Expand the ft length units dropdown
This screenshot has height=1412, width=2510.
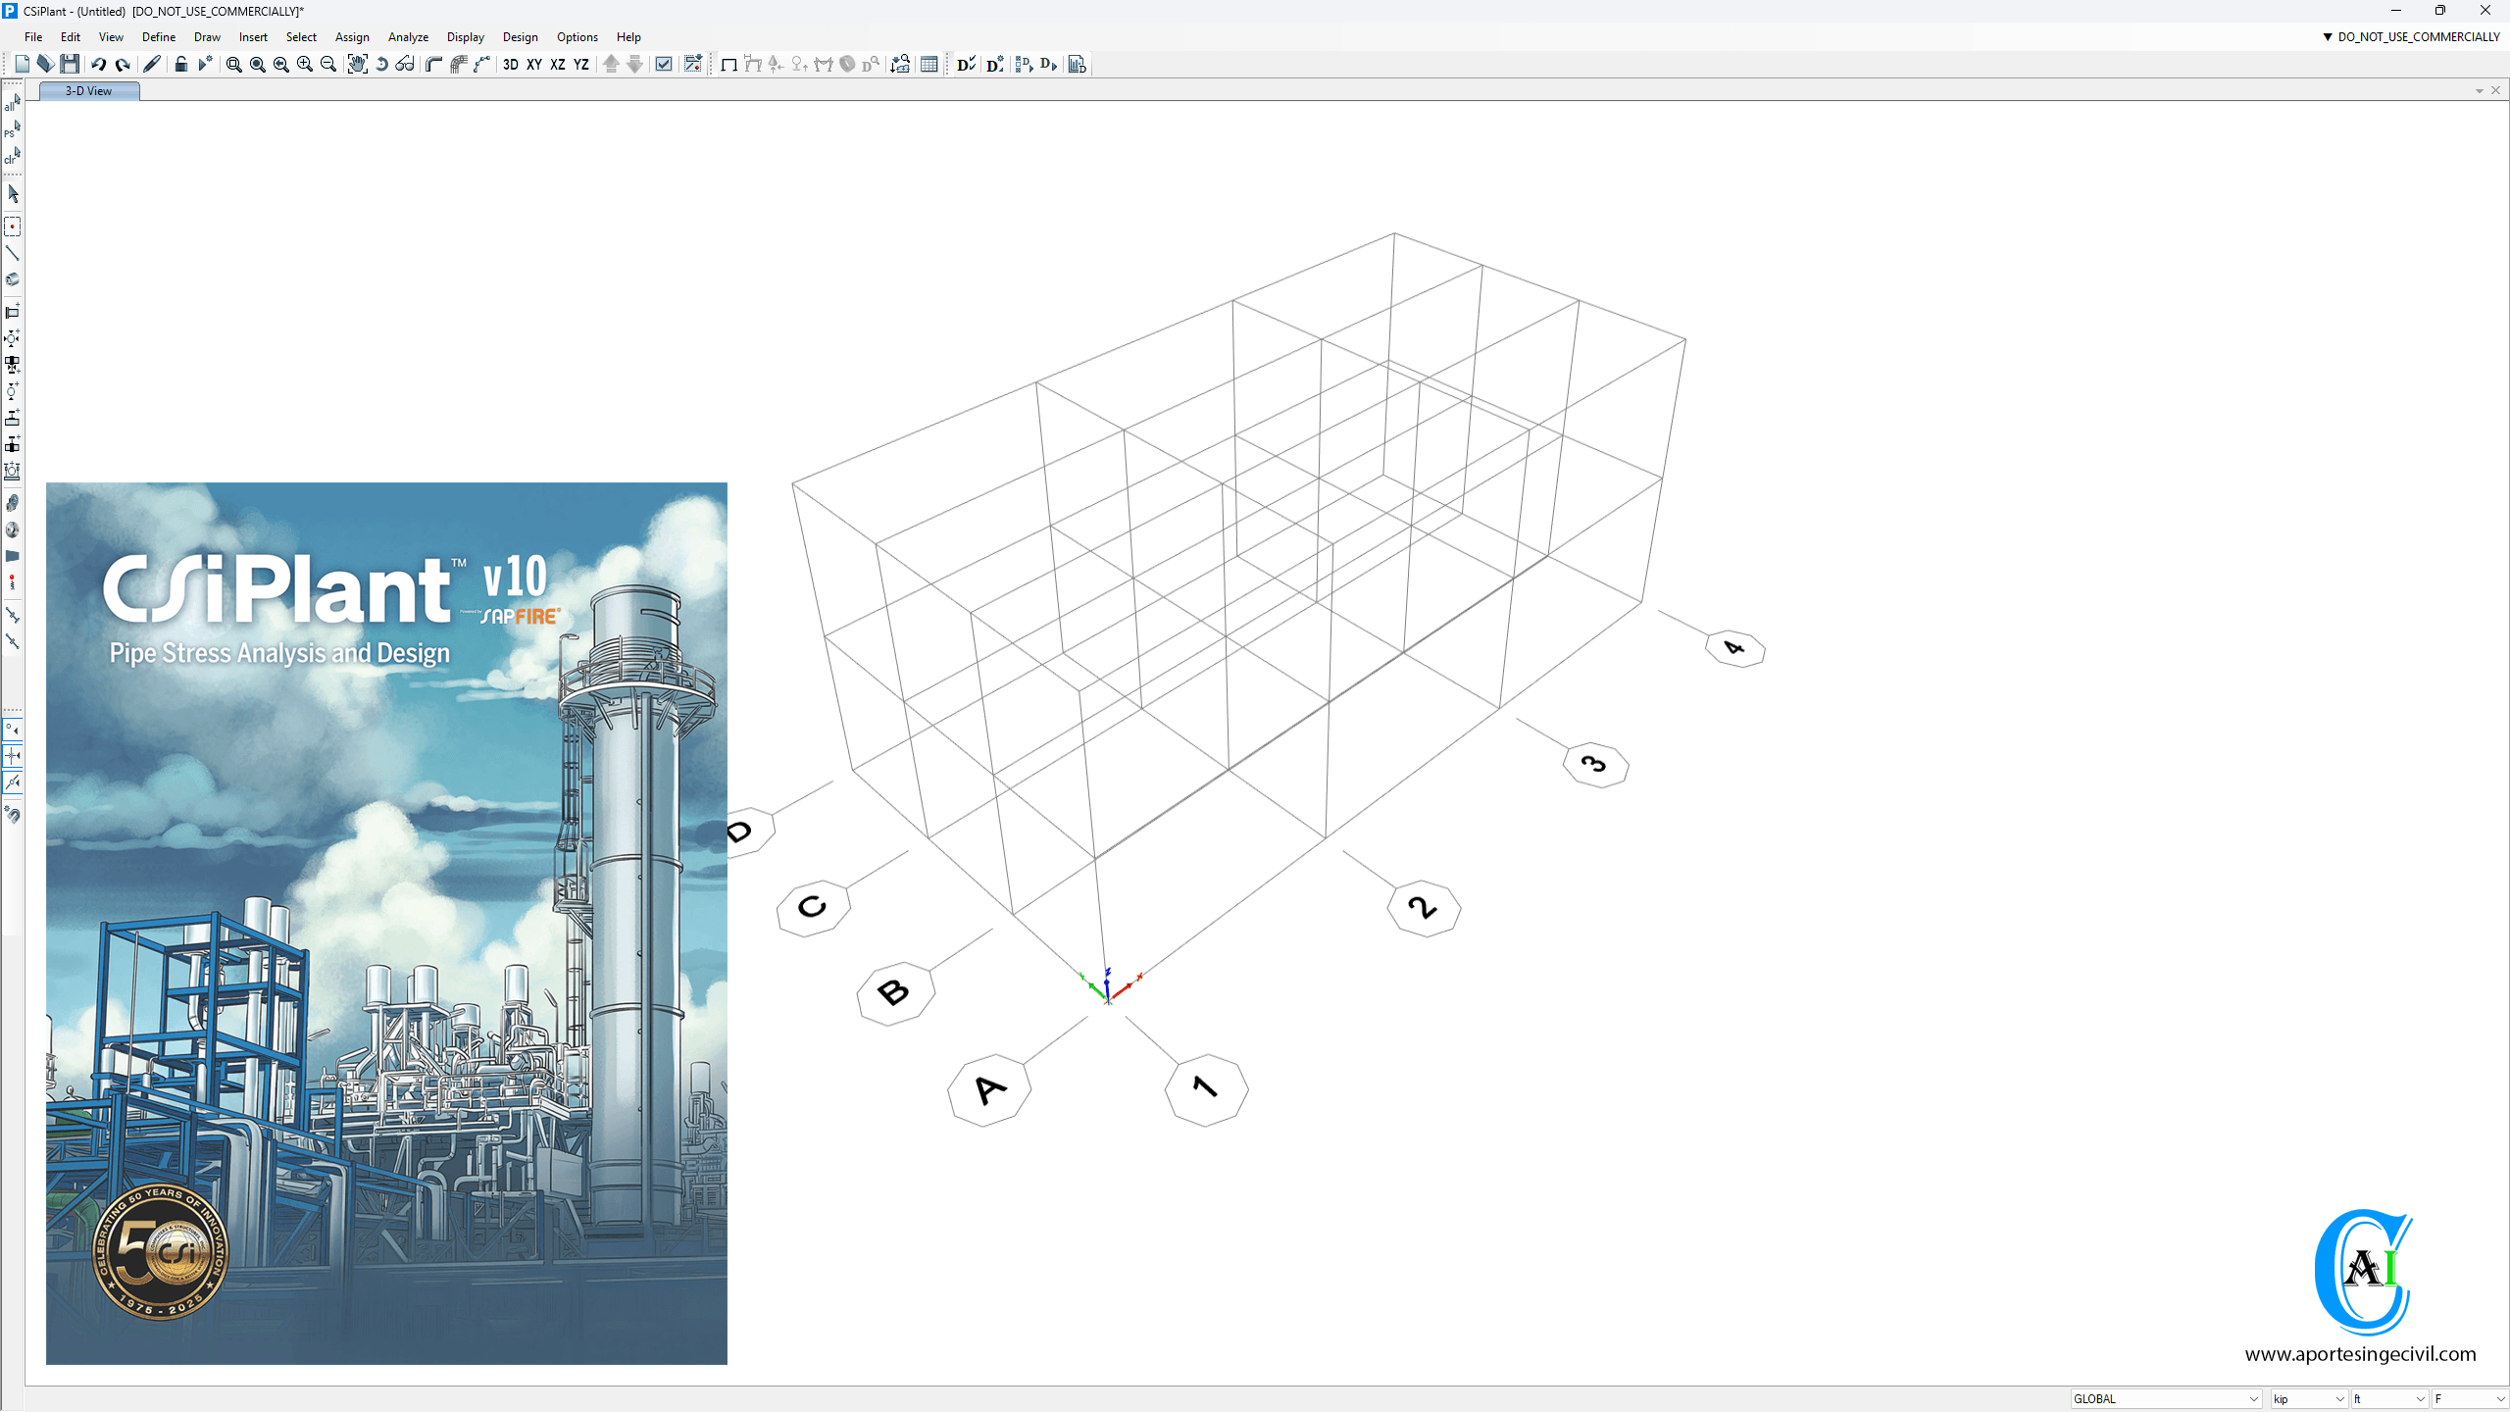(x=2388, y=1399)
